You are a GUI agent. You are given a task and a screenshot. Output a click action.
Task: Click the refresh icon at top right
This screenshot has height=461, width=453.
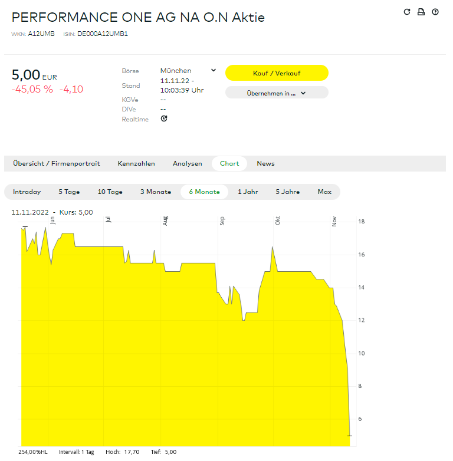[x=407, y=12]
